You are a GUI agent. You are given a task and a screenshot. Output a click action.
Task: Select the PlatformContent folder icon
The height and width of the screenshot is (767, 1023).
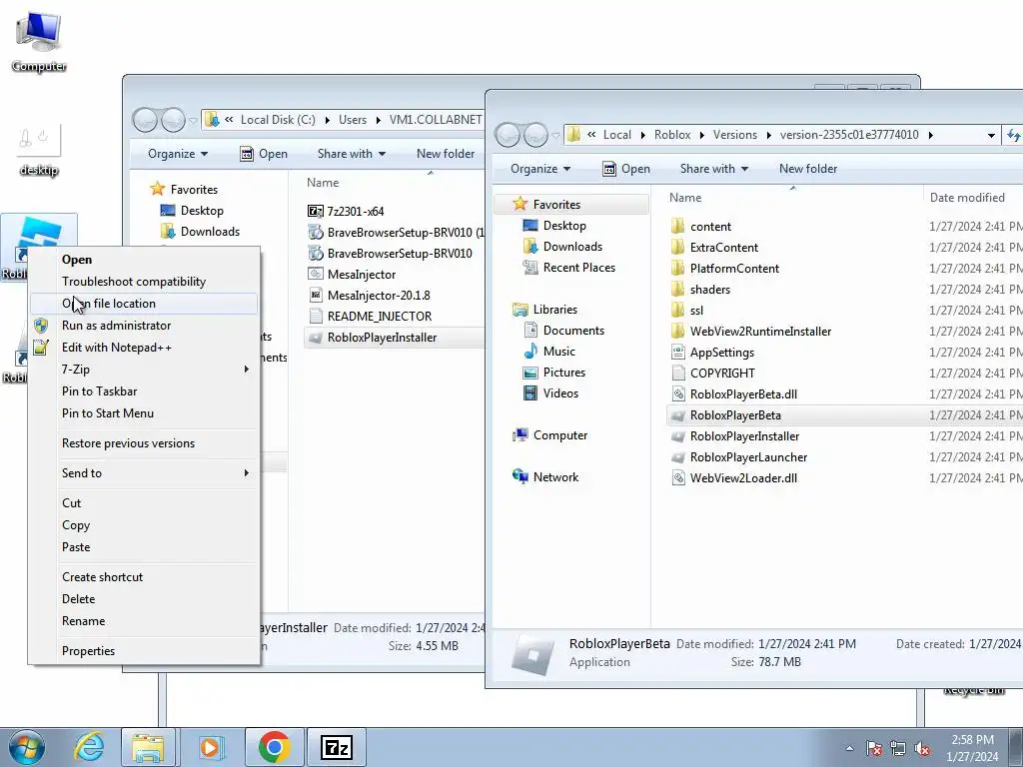point(678,268)
